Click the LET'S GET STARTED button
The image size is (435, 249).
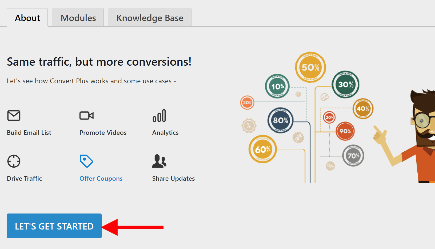point(54,226)
